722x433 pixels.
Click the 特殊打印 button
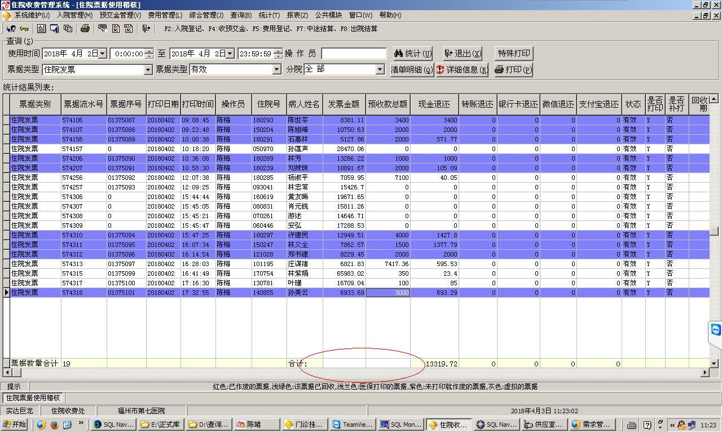pyautogui.click(x=514, y=54)
